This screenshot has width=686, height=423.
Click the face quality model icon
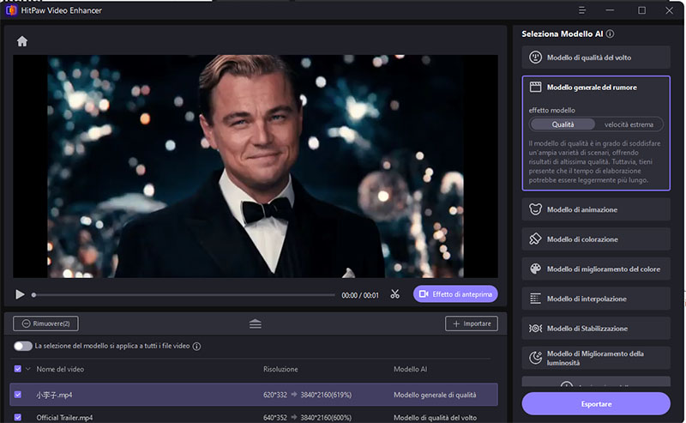[x=535, y=57]
